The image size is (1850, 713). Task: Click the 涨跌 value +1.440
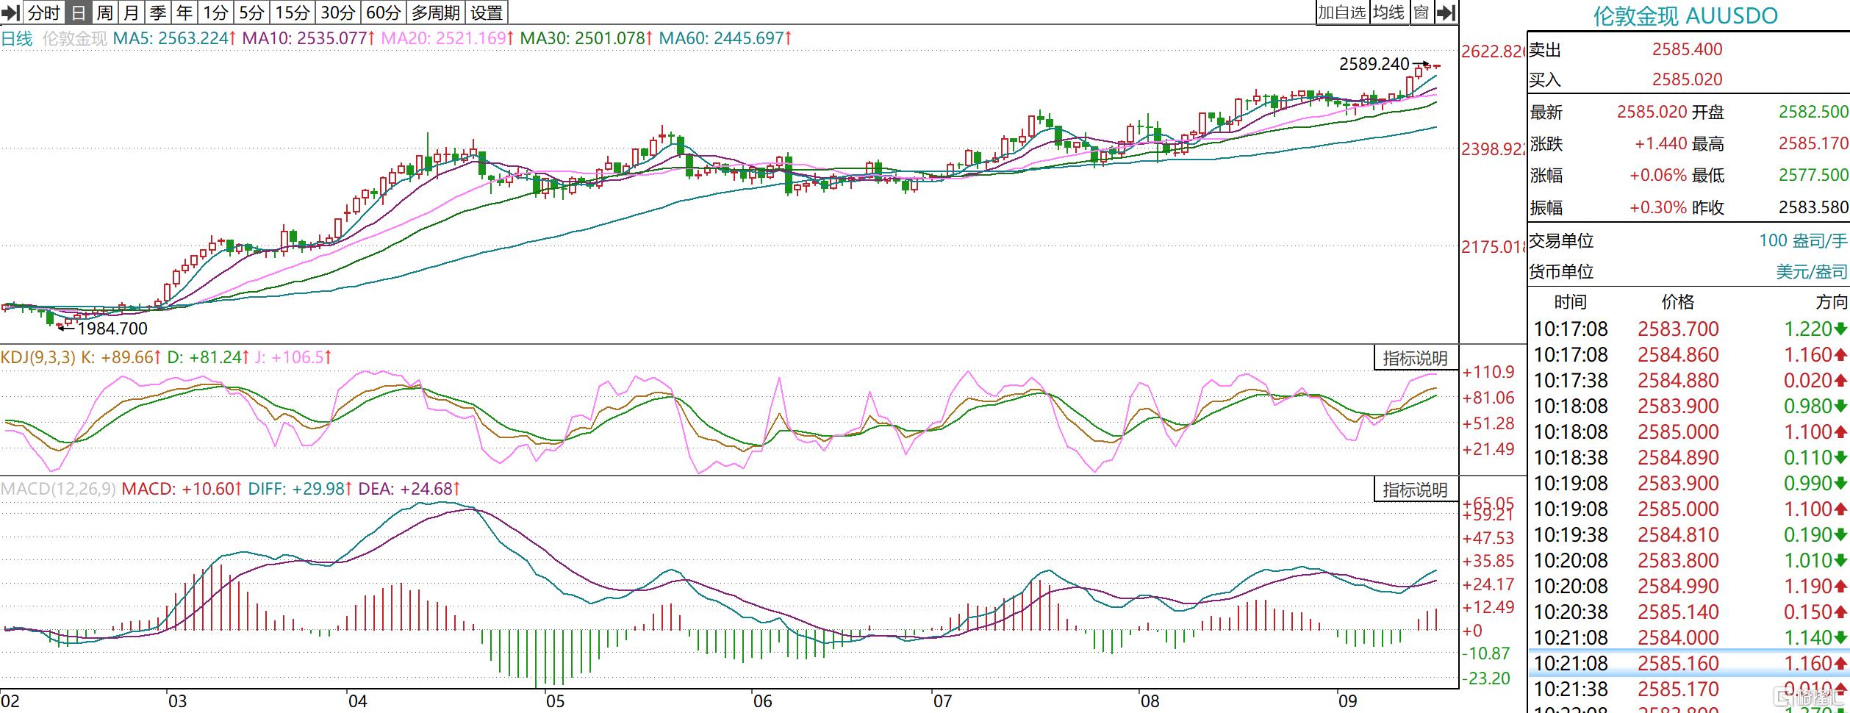[1660, 143]
